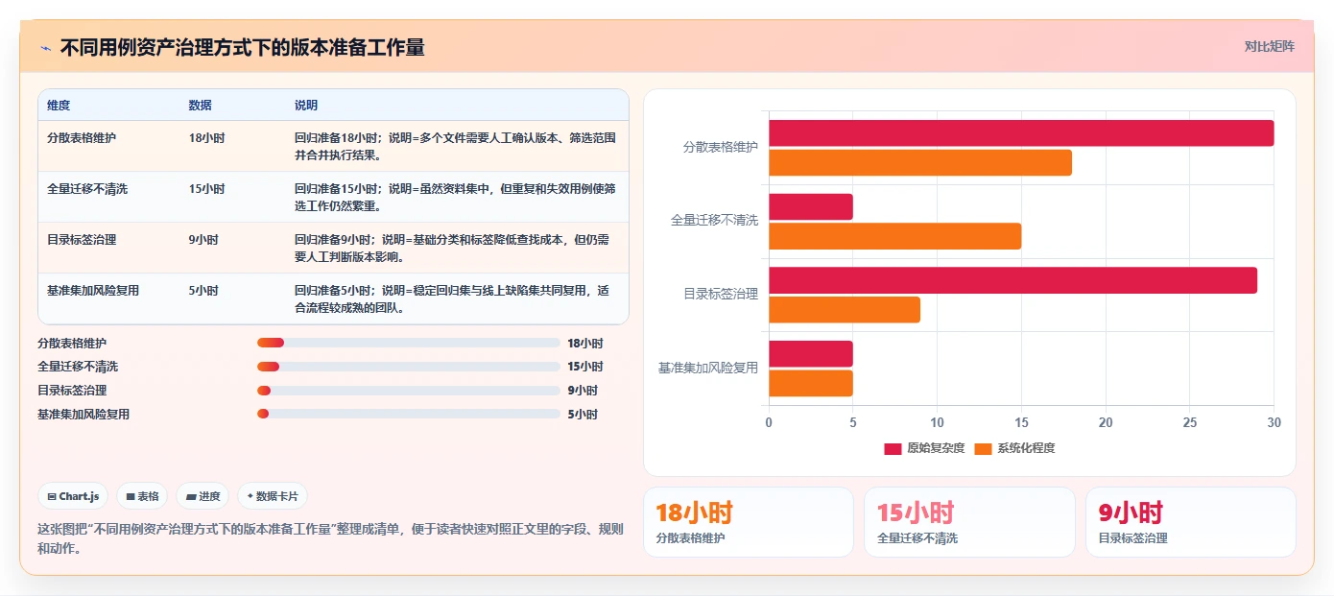1334x596 pixels.
Task: Click the 数据卡片 chip
Action: tap(273, 496)
